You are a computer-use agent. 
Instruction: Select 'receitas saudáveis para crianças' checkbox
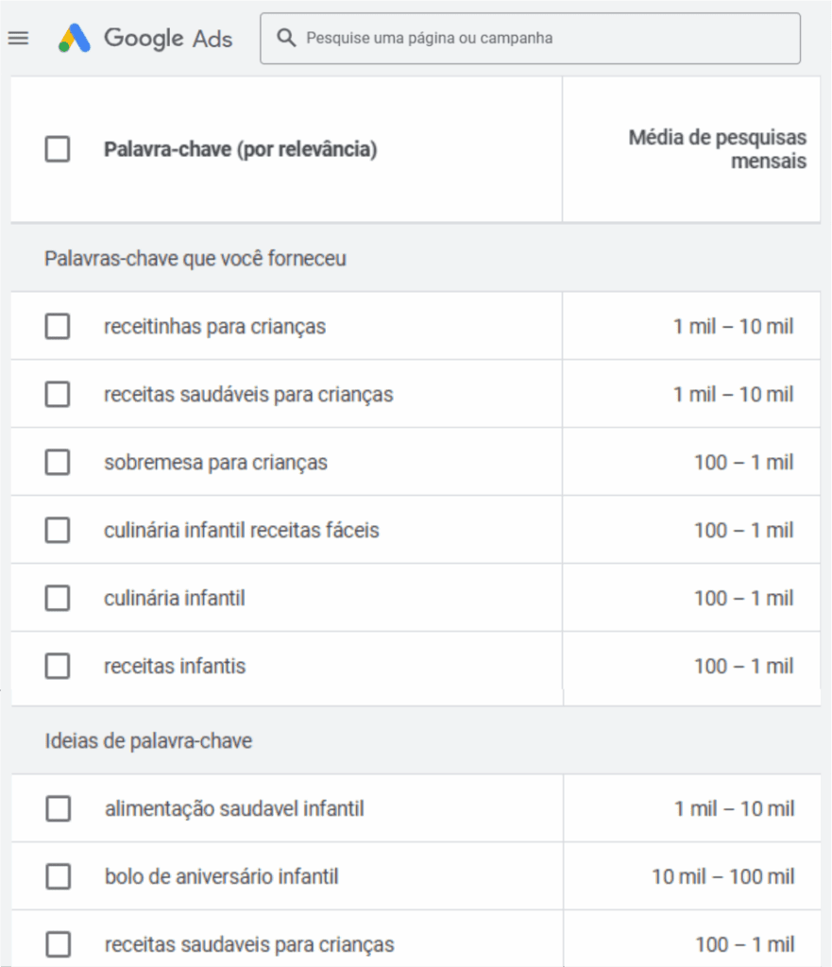click(x=58, y=395)
